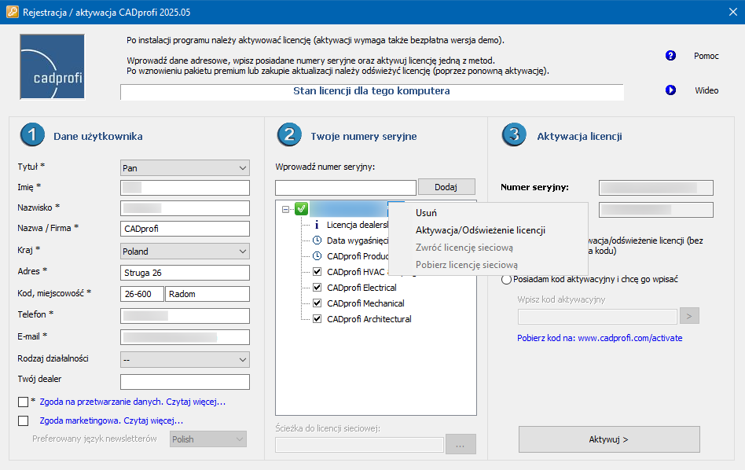Click the Numer seryjny field in activation section

(x=655, y=188)
